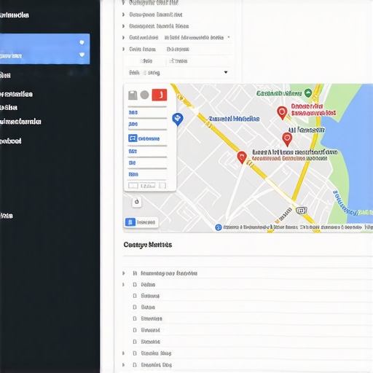This screenshot has width=373, height=373.
Task: Click the left field in the two-field row above the map
Action: click(x=146, y=60)
